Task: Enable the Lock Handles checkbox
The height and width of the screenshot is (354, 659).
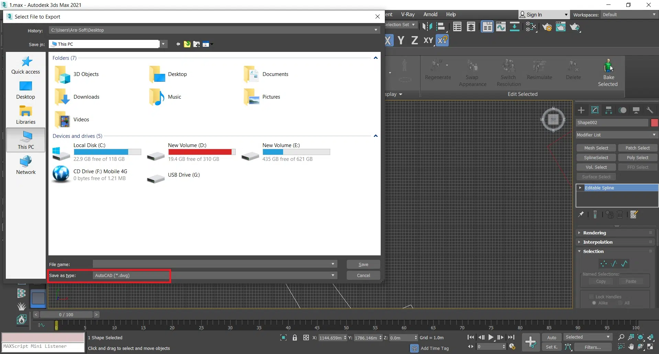Action: pos(591,297)
